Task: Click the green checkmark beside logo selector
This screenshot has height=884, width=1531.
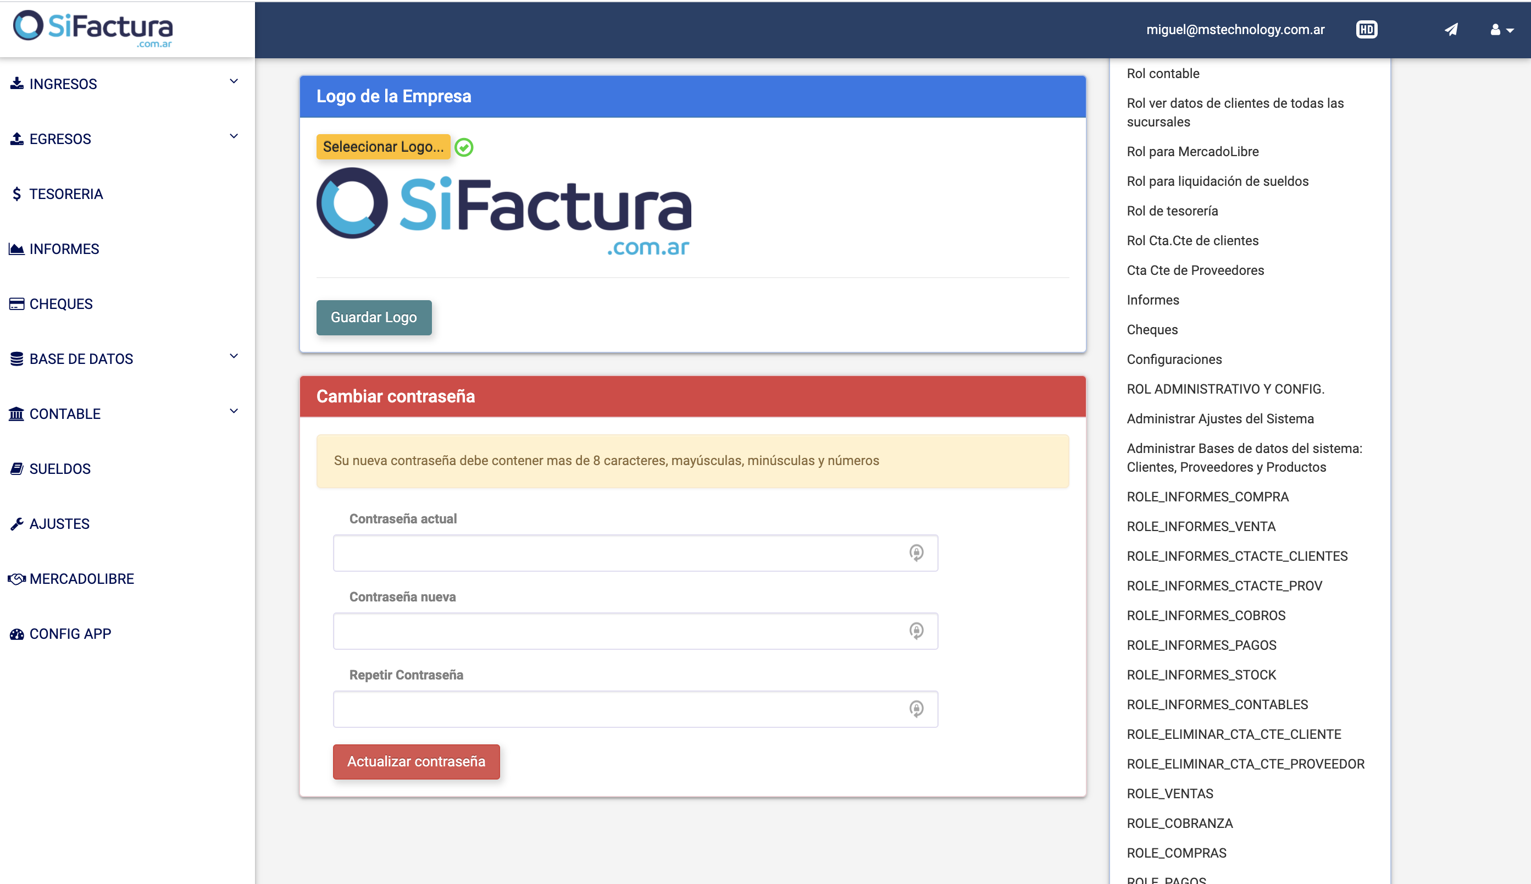Action: [464, 147]
